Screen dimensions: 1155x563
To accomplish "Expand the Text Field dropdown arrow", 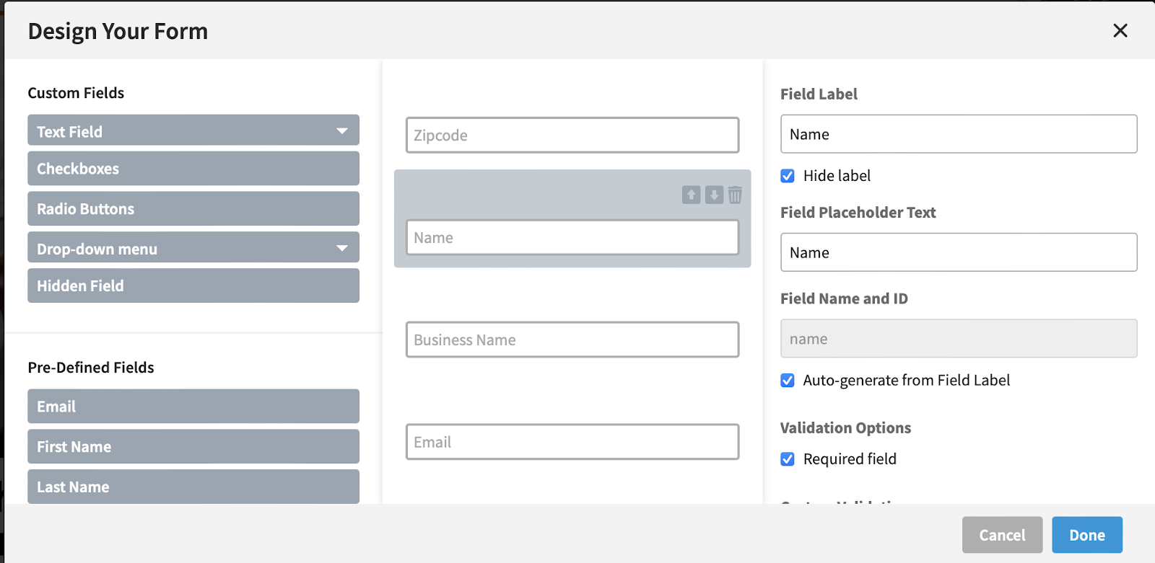I will pos(342,131).
